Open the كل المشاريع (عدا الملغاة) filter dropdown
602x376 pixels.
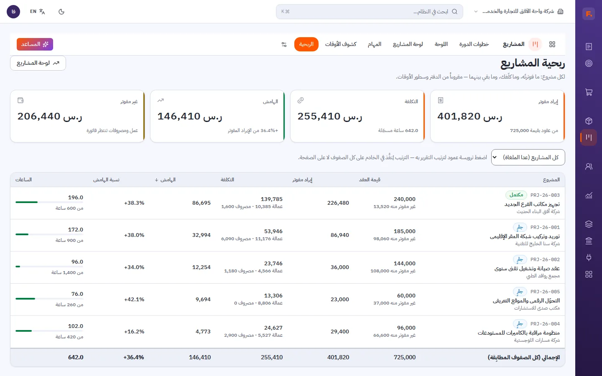pyautogui.click(x=528, y=158)
